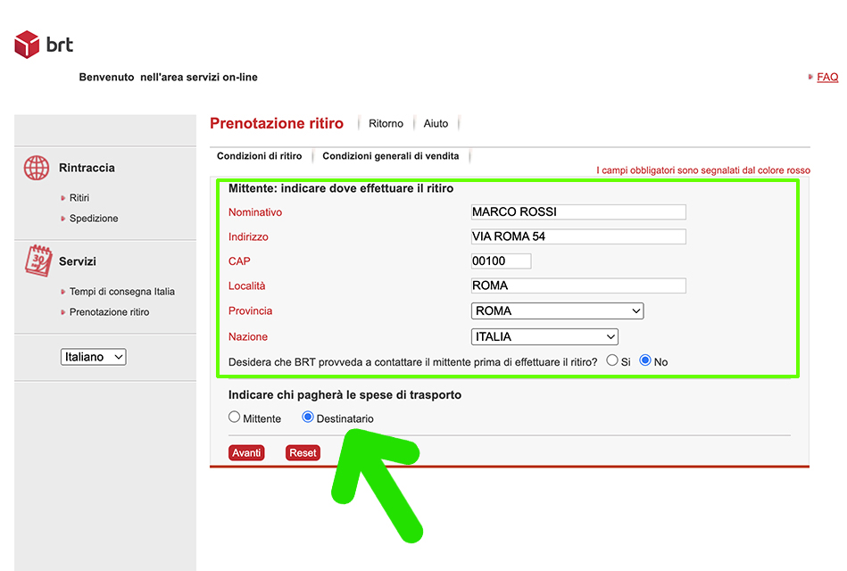
Task: Select Si to contact sender before pickup
Action: tap(612, 360)
